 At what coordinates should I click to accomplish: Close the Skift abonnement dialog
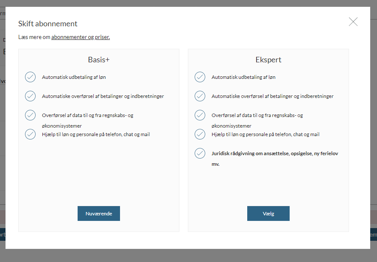(x=353, y=22)
